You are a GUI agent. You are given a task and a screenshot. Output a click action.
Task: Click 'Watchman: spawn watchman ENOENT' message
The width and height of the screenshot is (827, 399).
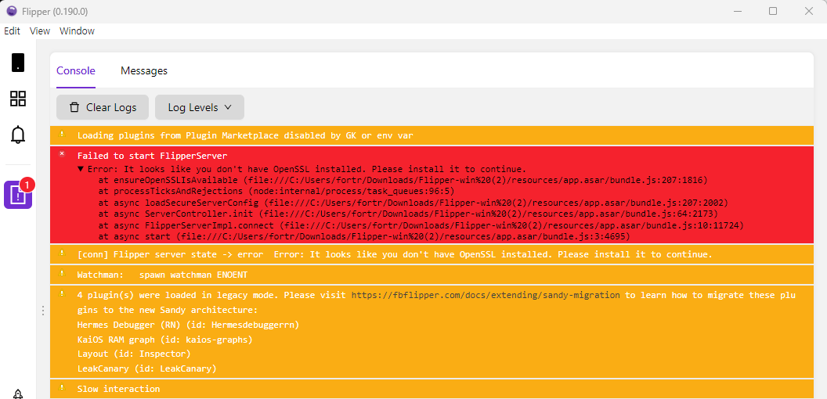tap(162, 275)
